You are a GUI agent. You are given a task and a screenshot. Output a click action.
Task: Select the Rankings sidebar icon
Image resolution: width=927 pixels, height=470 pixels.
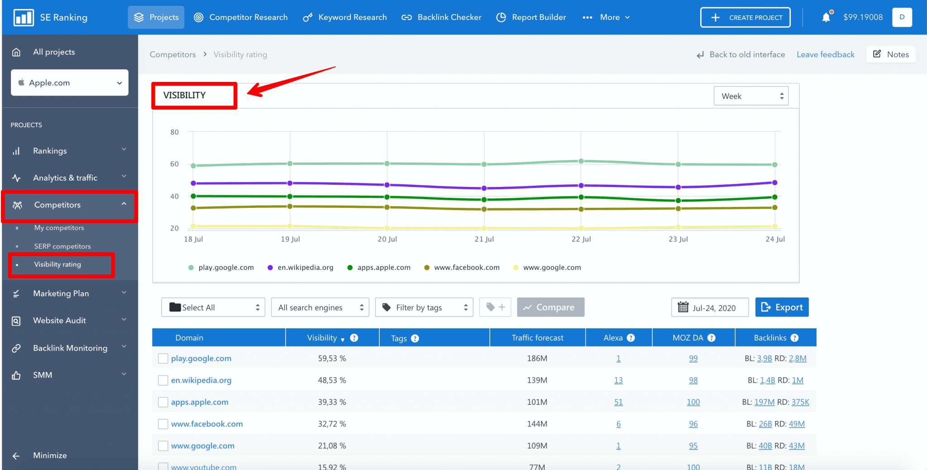point(17,151)
